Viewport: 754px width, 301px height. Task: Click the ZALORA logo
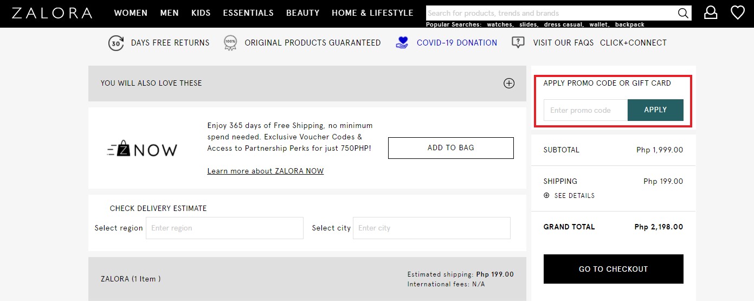52,13
